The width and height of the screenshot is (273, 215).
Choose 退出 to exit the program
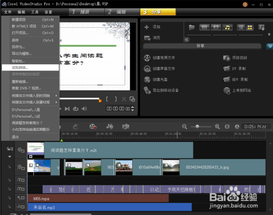(31, 137)
